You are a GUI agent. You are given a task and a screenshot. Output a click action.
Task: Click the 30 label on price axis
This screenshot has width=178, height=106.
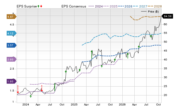pos(165,77)
